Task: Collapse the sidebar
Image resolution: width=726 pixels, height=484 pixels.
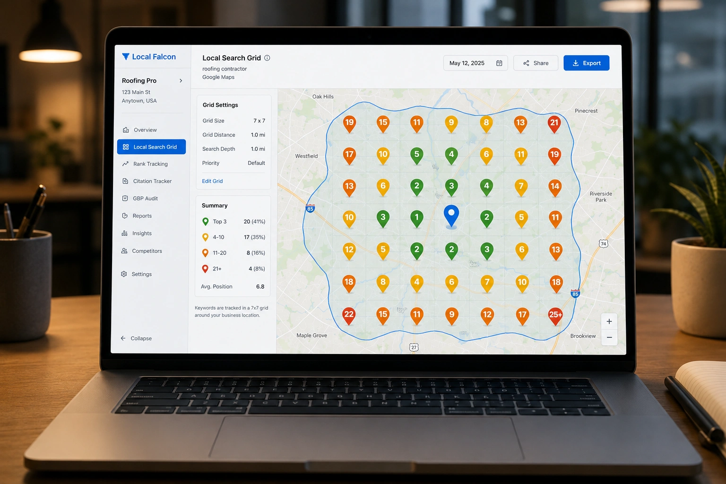Action: coord(136,338)
